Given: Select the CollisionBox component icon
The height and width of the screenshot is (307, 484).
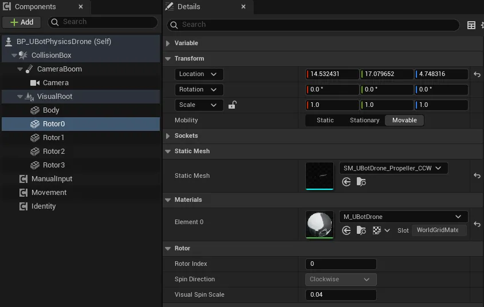Looking at the screenshot, I should pos(23,55).
